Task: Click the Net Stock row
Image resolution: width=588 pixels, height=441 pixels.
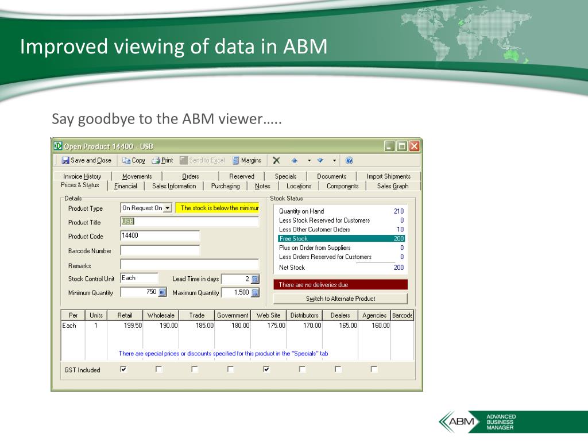Action: [341, 268]
